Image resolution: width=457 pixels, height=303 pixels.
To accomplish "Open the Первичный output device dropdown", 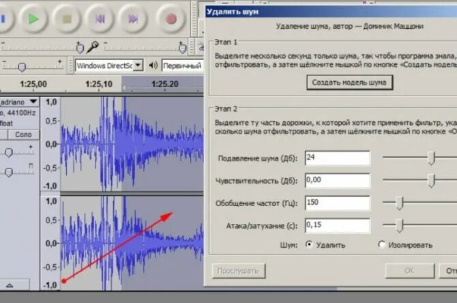I will pyautogui.click(x=182, y=66).
